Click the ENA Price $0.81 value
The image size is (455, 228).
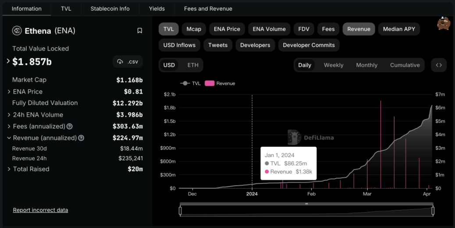point(133,92)
